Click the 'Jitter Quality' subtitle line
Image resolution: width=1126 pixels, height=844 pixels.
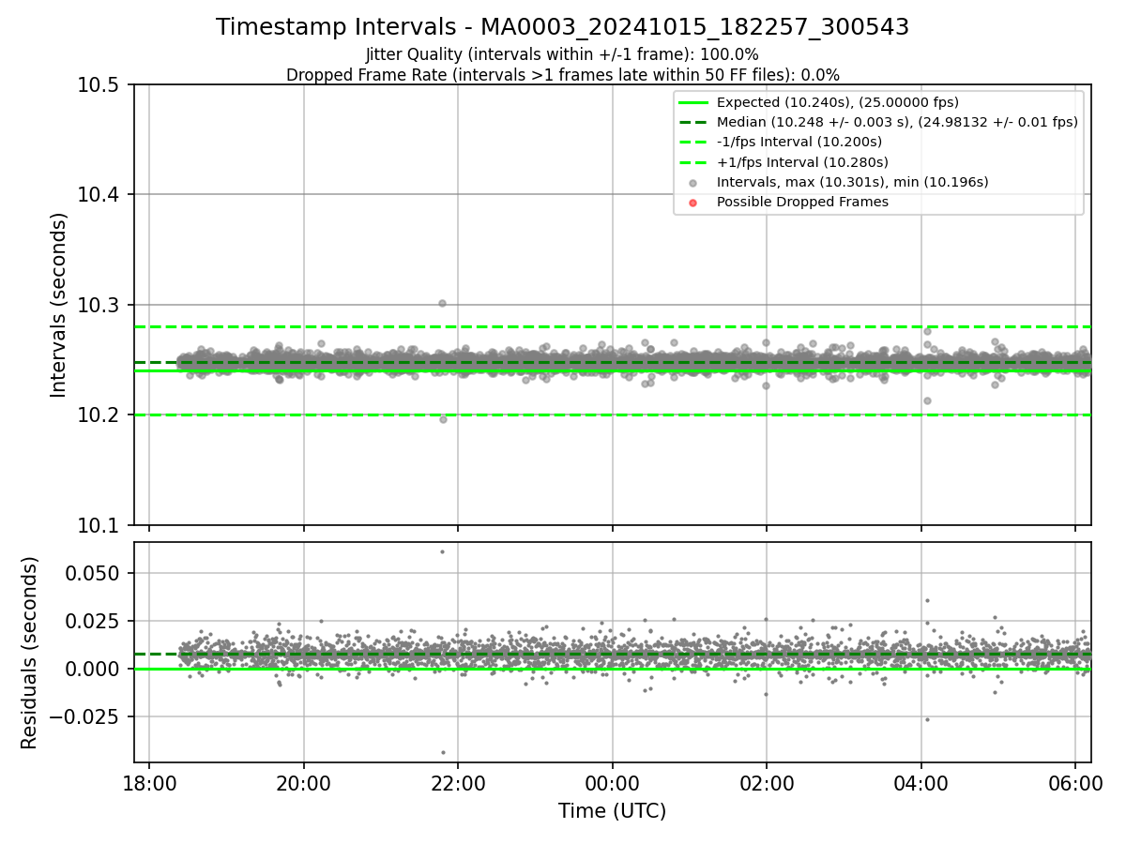[x=562, y=55]
